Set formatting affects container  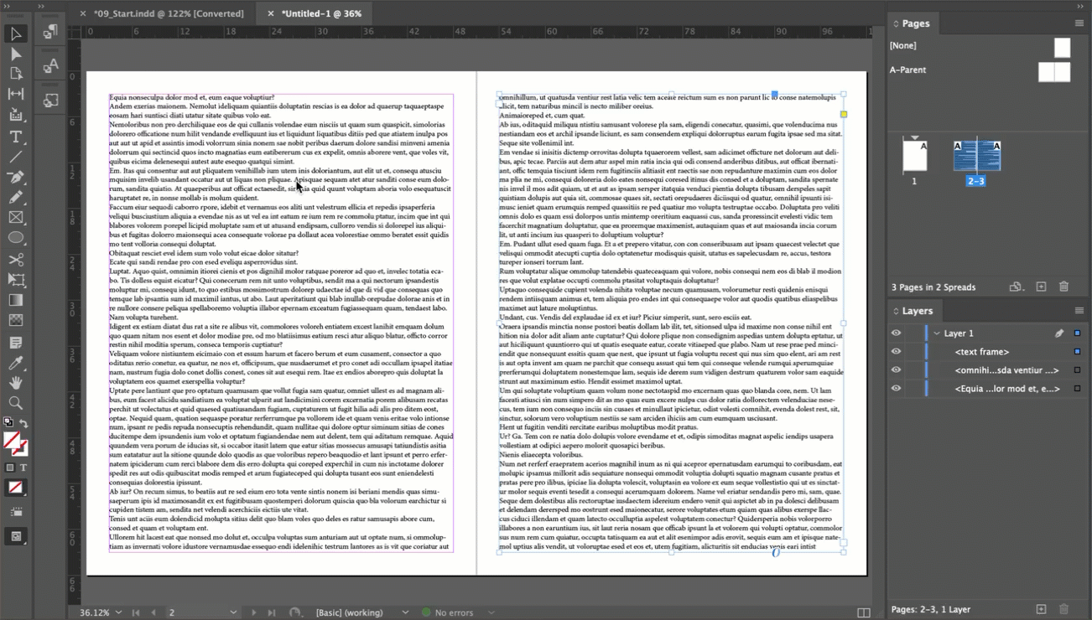10,468
